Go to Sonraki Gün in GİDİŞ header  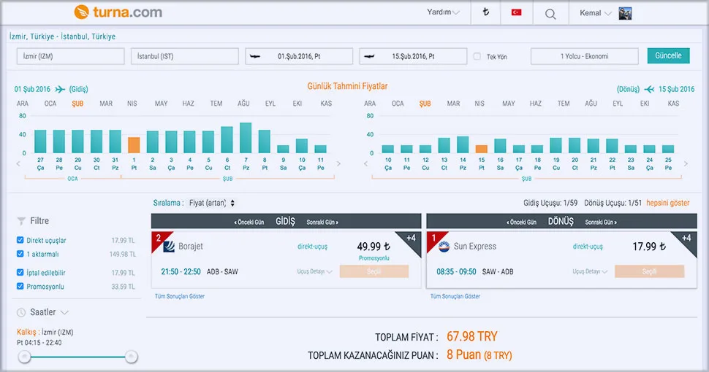click(x=322, y=222)
